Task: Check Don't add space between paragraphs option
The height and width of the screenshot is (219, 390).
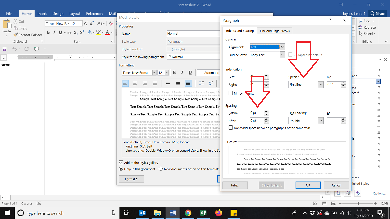Action: [x=231, y=128]
